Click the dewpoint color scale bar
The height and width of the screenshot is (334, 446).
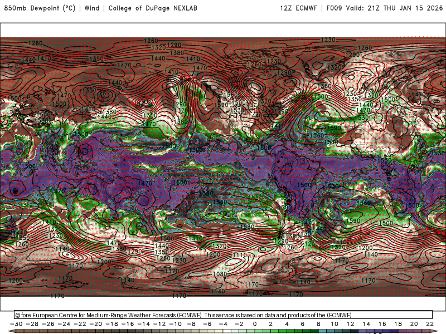click(223, 331)
